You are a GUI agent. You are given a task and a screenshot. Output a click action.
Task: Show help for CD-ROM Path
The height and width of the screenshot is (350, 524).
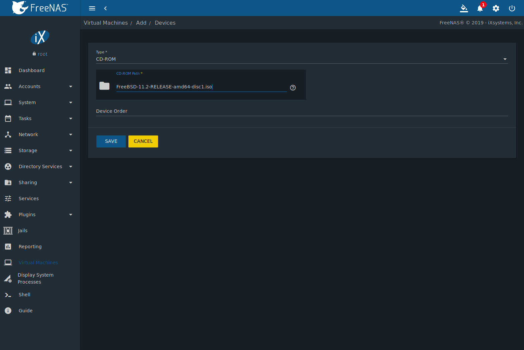pos(293,88)
